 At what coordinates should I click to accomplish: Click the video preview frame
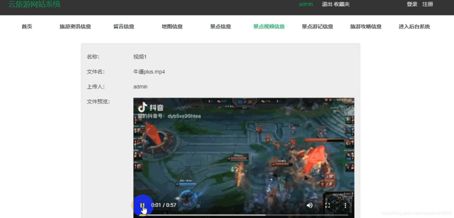point(244,158)
